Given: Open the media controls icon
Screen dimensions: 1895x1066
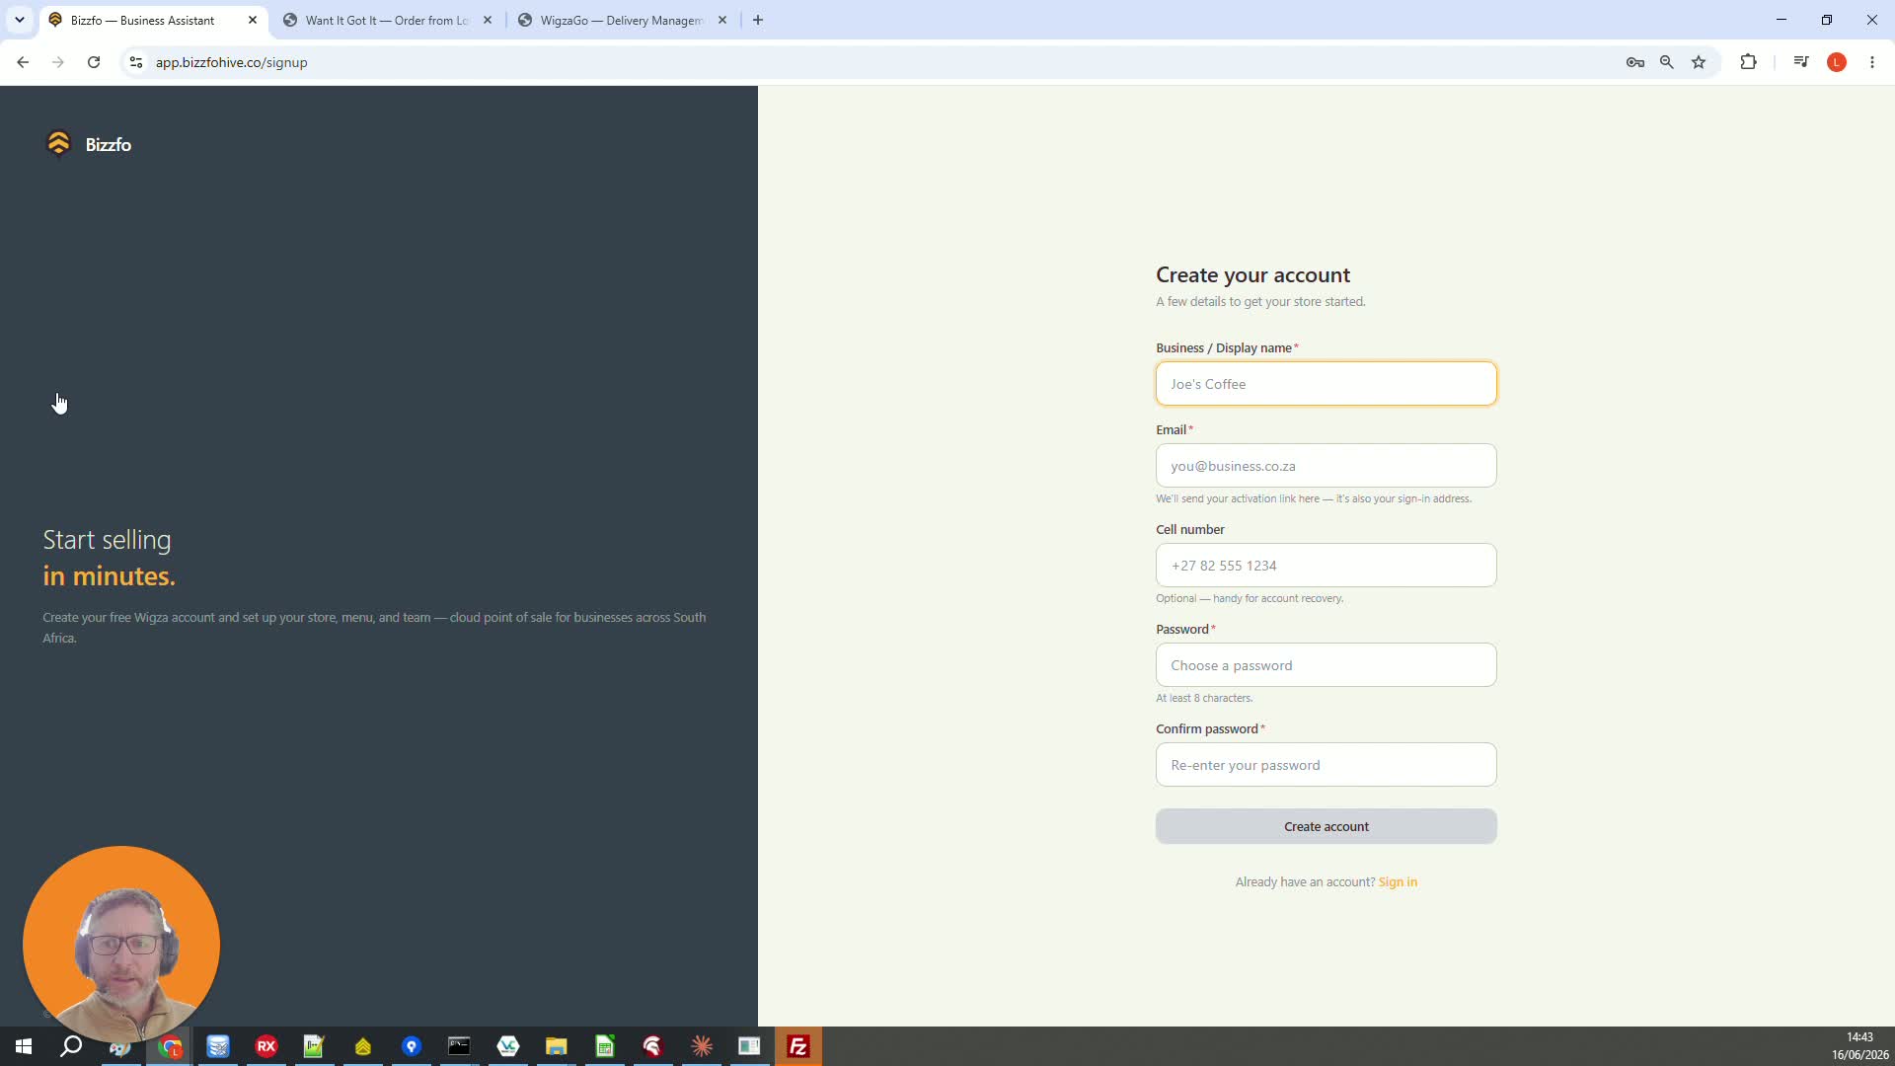Looking at the screenshot, I should pos(1801,62).
